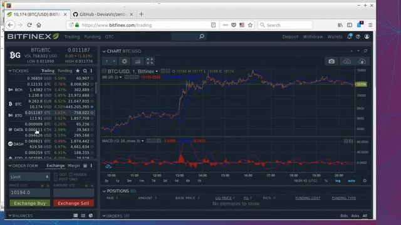
Task: Open chart interval dropdown
Action: pyautogui.click(x=110, y=61)
